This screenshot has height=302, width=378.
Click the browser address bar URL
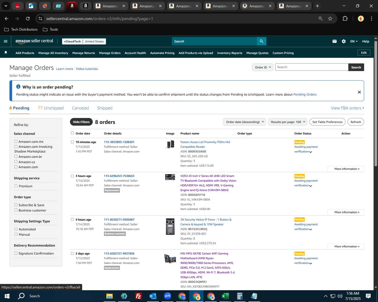[100, 19]
